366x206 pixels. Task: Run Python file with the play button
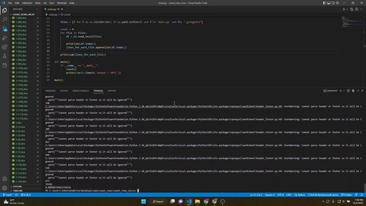[x=344, y=9]
